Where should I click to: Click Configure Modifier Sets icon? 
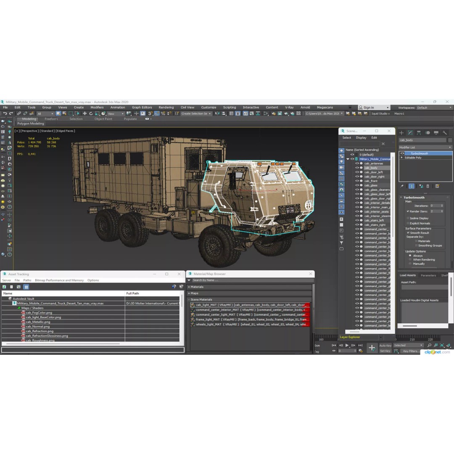pos(437,186)
